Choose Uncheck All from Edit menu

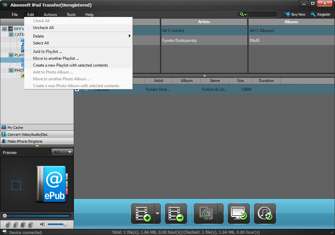click(78, 28)
